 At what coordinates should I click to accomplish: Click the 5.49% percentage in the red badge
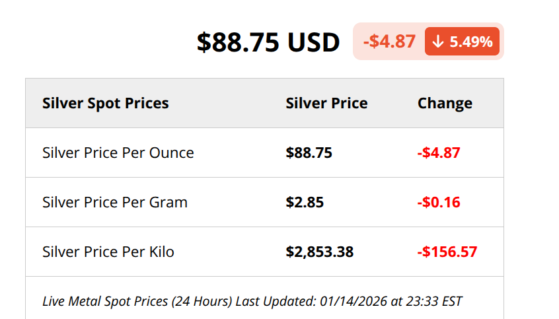(x=471, y=42)
